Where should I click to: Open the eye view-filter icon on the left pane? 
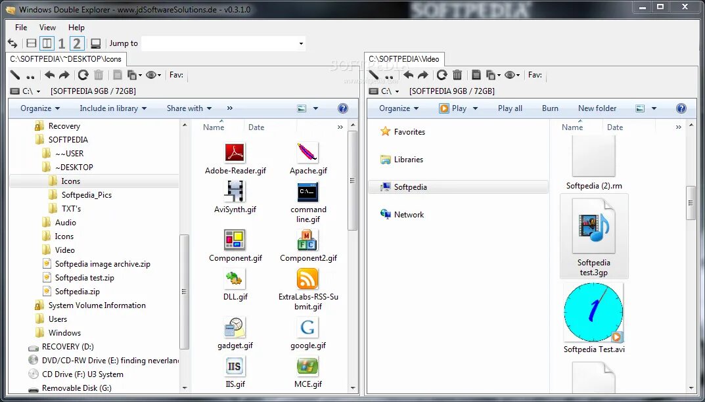152,75
